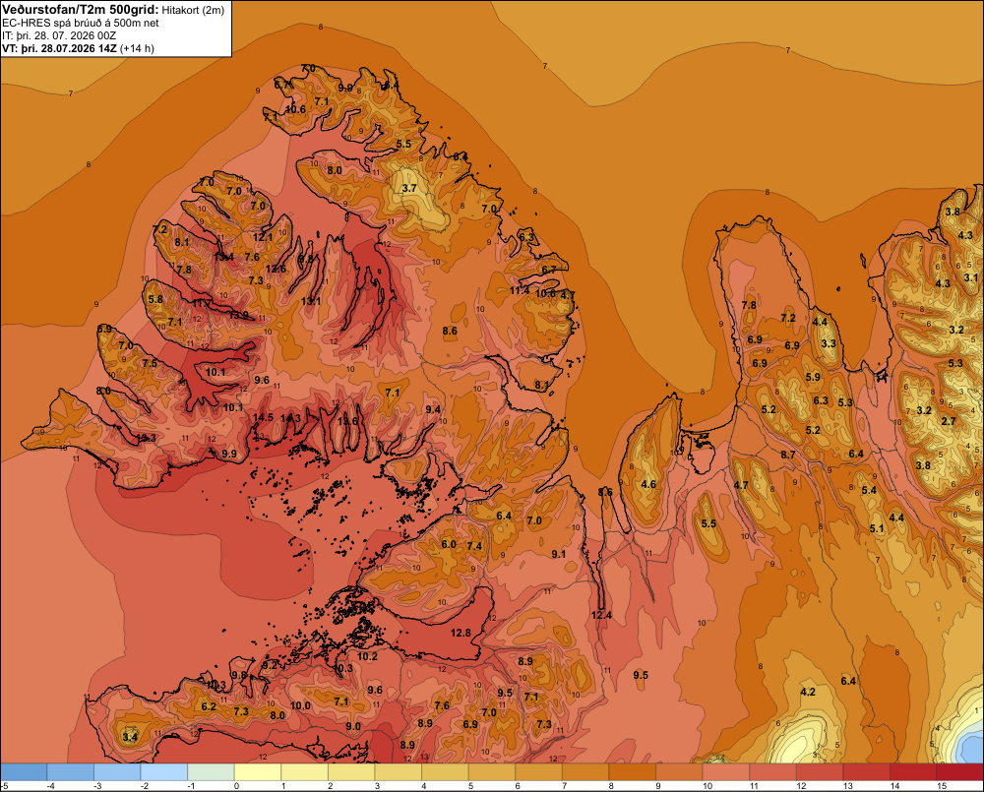Click the 9.1 temperature value on the map
984x792 pixels.
559,554
